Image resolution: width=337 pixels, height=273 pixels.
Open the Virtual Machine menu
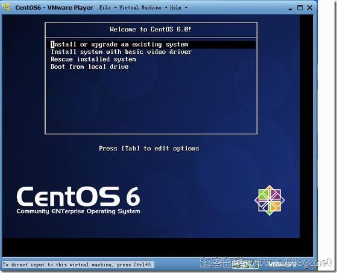click(143, 8)
